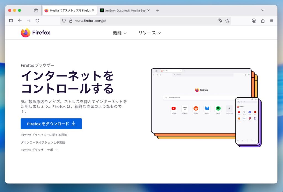Open a new tab with plus
Image resolution: width=283 pixels, height=192 pixels.
pyautogui.click(x=158, y=10)
